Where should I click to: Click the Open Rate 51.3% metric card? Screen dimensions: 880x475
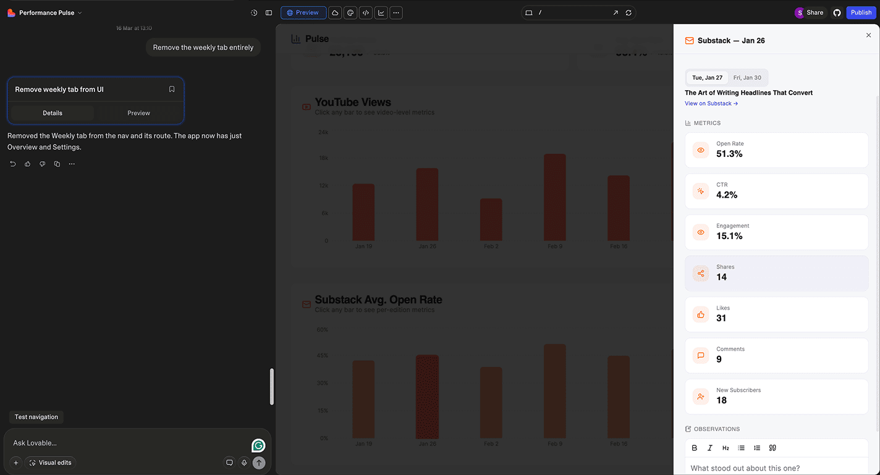pyautogui.click(x=776, y=150)
